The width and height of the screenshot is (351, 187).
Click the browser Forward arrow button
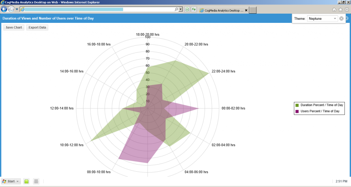point(12,9)
